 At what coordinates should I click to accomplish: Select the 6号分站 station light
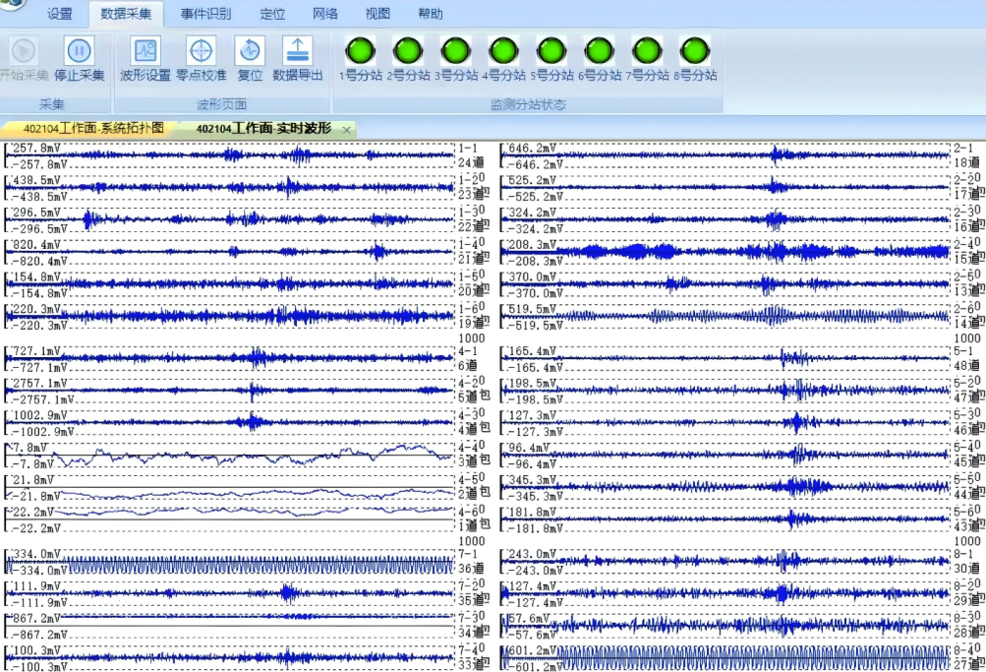pos(600,51)
